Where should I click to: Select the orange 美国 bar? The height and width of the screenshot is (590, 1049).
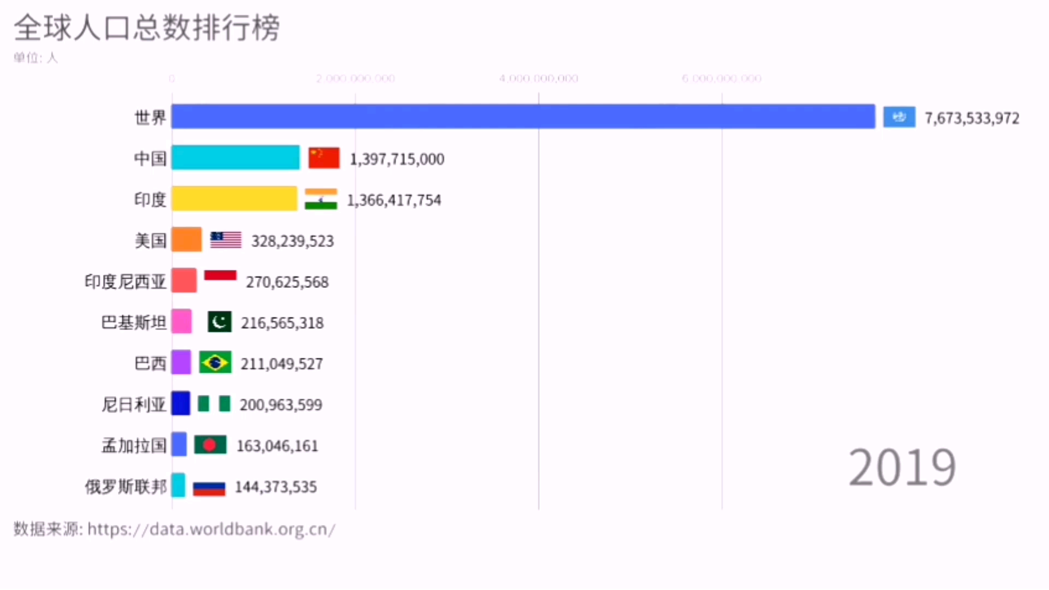pos(186,239)
